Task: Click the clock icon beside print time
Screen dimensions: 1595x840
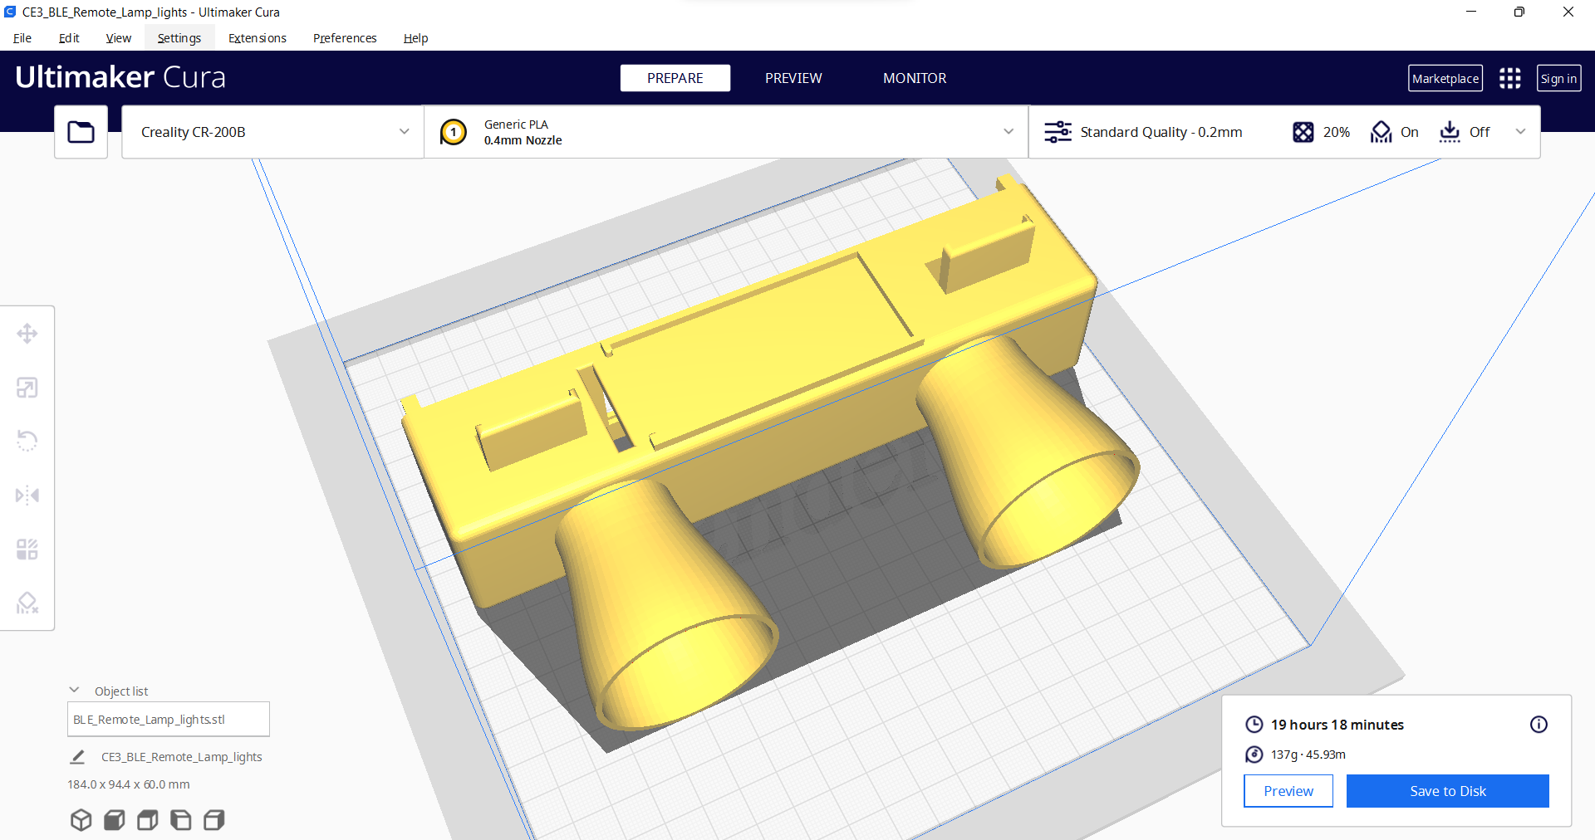Action: [1254, 725]
